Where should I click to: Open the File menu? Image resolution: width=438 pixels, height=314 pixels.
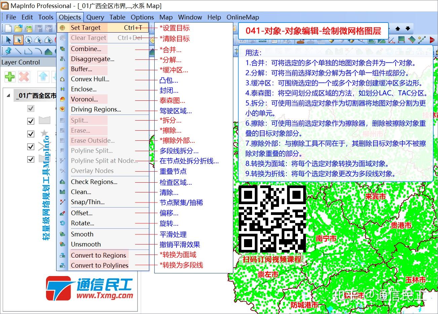click(11, 17)
